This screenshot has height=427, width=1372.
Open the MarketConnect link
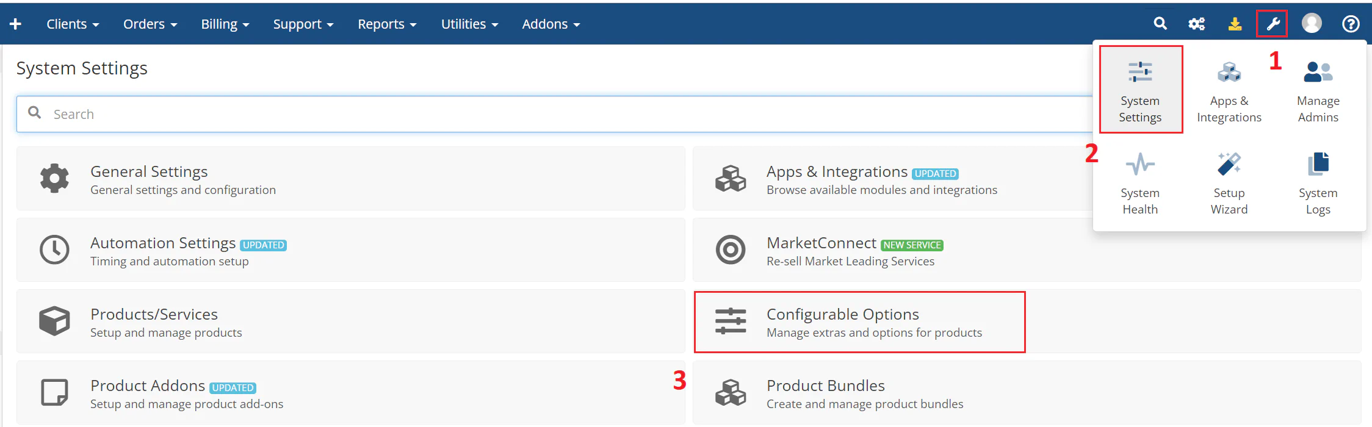click(821, 243)
